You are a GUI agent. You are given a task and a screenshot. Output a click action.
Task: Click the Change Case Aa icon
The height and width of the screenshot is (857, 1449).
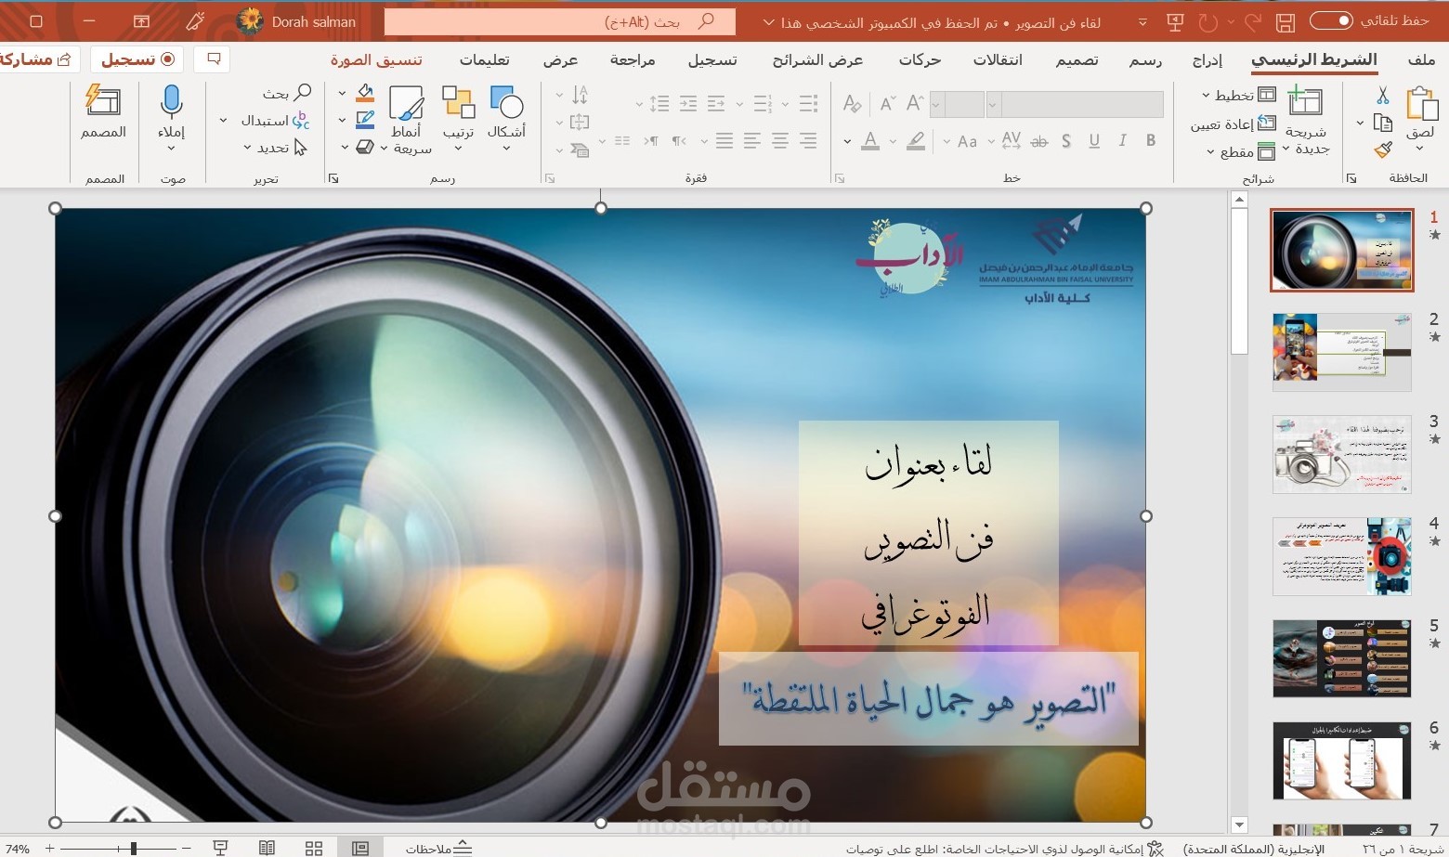coord(967,142)
